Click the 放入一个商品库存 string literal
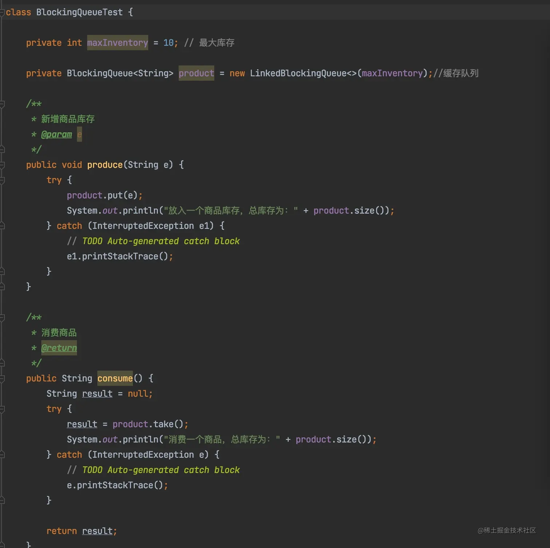 point(231,211)
